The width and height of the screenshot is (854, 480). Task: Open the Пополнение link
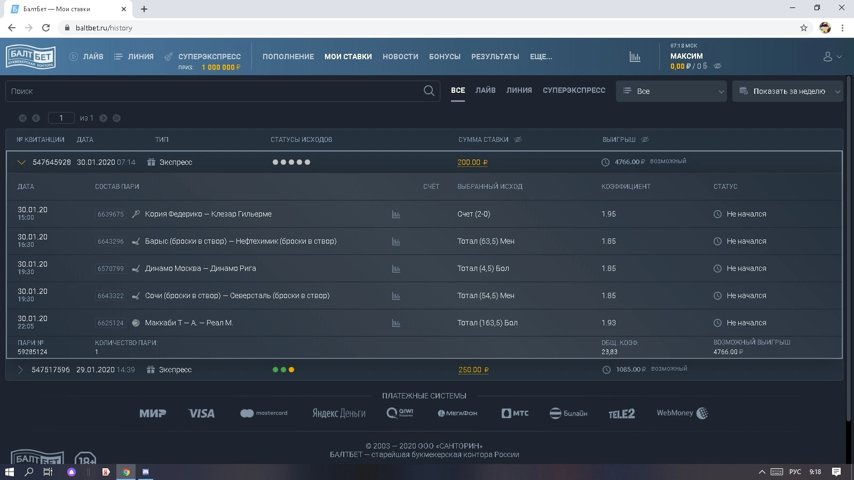coord(288,57)
